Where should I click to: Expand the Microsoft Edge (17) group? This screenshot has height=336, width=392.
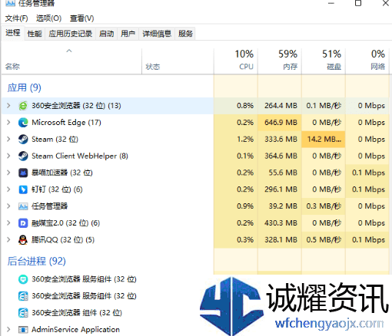[x=8, y=123]
